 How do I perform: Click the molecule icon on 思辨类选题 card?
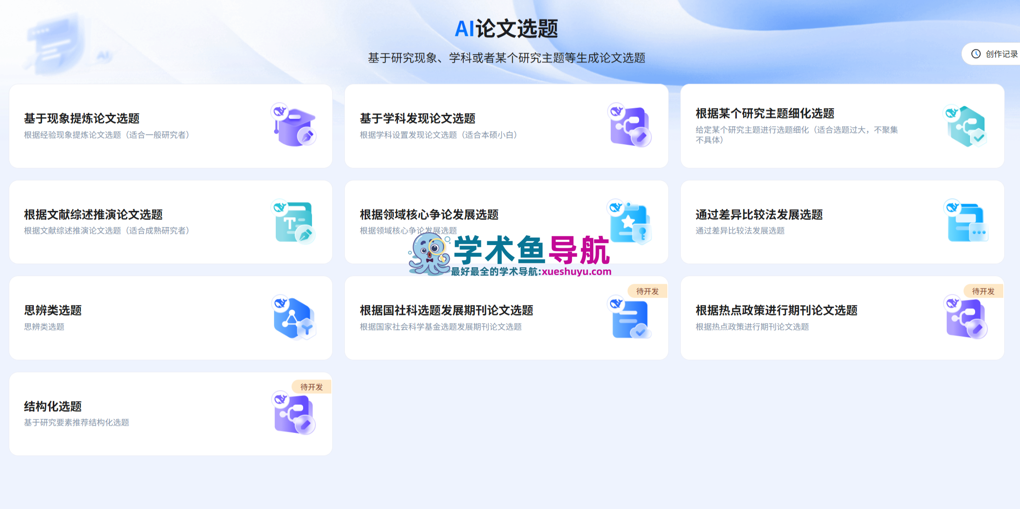[294, 318]
